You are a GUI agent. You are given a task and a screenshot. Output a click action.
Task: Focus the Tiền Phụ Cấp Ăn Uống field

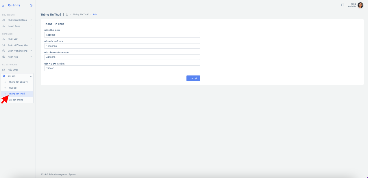pos(122,68)
